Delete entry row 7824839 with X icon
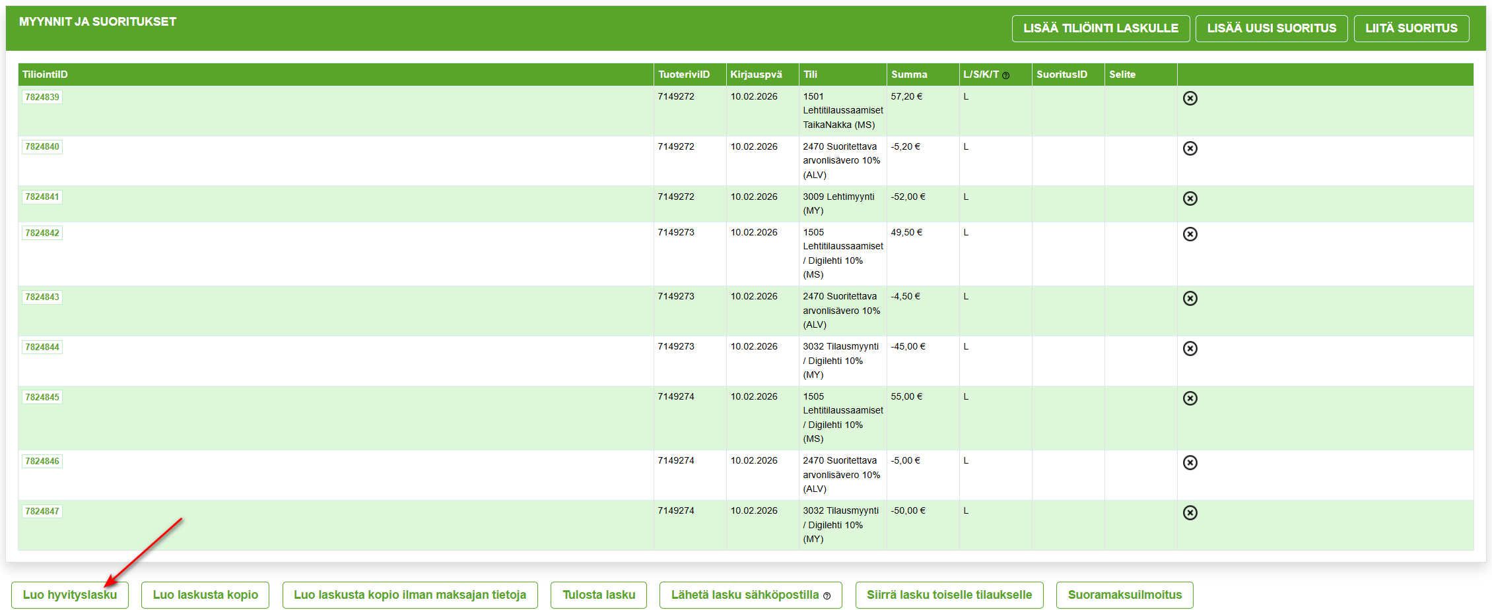 [1190, 98]
